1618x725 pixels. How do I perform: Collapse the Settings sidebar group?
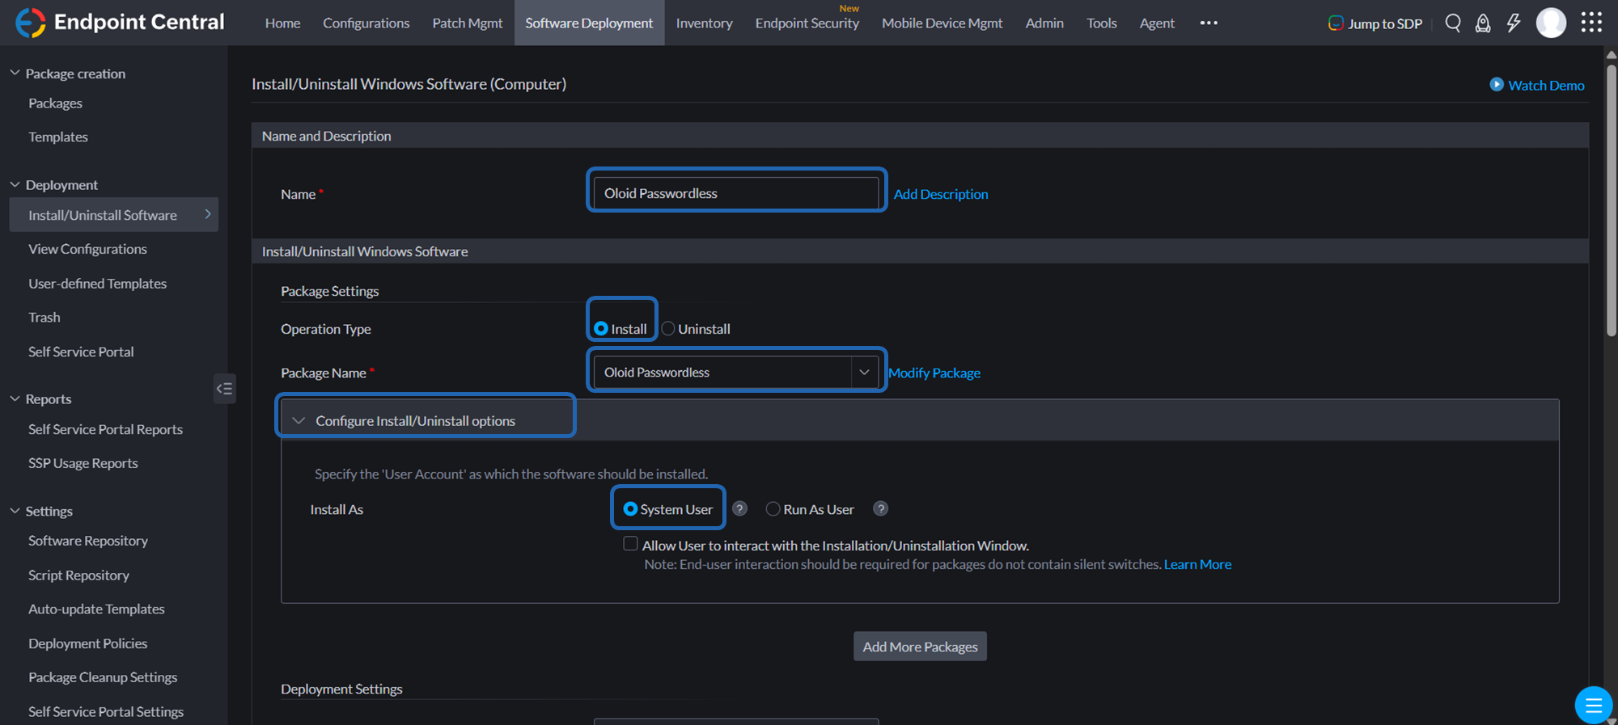click(15, 511)
